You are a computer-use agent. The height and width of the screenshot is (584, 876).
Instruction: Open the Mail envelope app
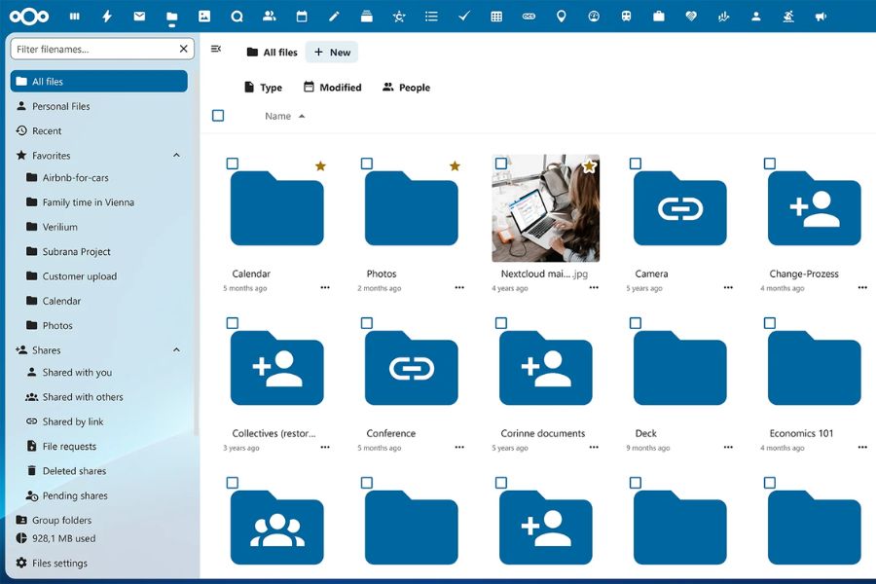pyautogui.click(x=139, y=17)
